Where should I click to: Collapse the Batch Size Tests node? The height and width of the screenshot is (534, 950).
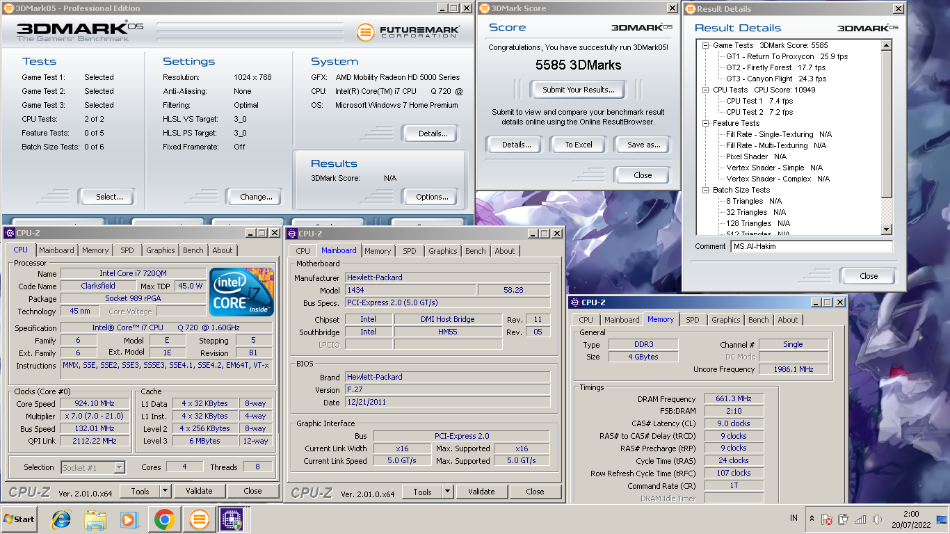705,190
